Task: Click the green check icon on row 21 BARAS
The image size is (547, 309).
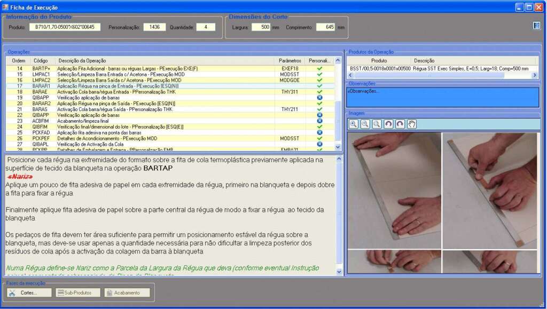Action: click(x=319, y=109)
